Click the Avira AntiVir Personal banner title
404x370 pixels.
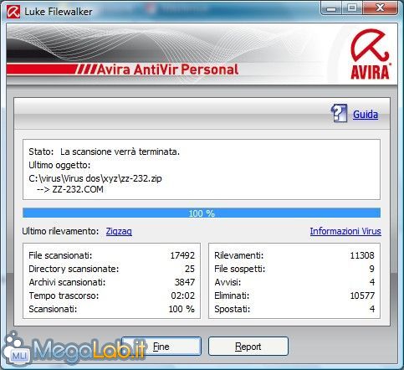(167, 69)
